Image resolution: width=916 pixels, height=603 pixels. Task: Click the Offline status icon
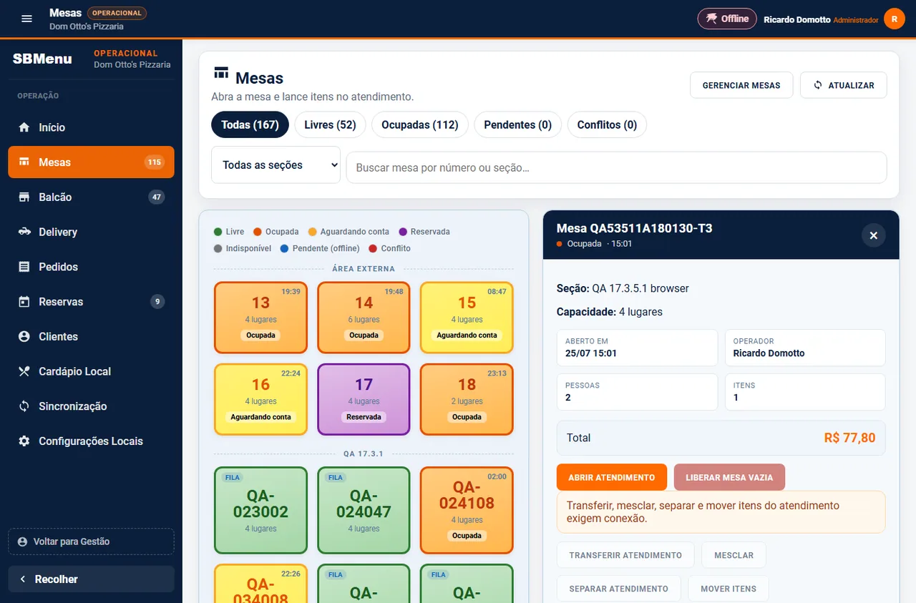click(x=711, y=19)
